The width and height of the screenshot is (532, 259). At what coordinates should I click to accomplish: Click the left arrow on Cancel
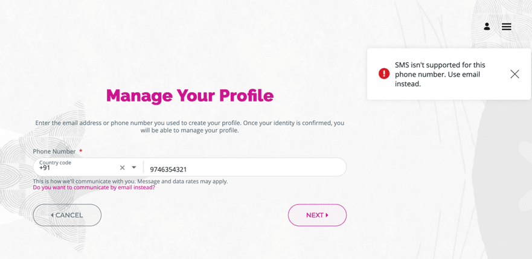(52, 215)
